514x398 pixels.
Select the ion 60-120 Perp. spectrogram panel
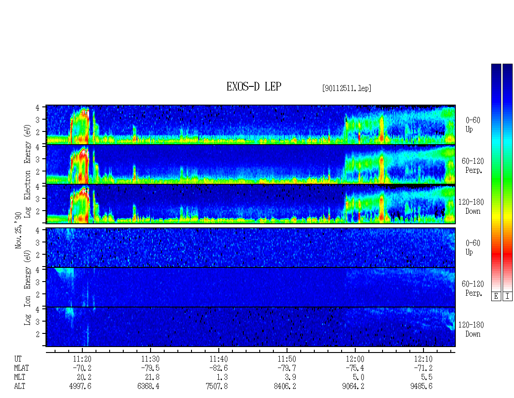pyautogui.click(x=251, y=287)
